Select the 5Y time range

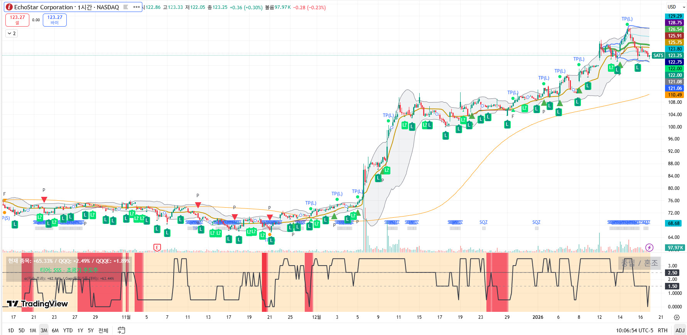tap(91, 330)
